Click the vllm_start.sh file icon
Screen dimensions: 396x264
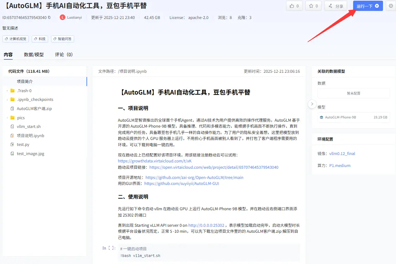click(x=12, y=127)
